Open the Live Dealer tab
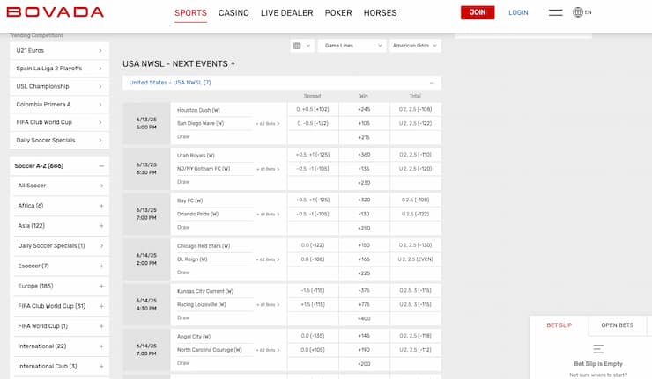This screenshot has width=652, height=379. tap(287, 13)
